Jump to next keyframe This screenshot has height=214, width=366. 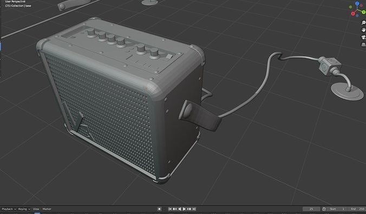tap(189, 209)
